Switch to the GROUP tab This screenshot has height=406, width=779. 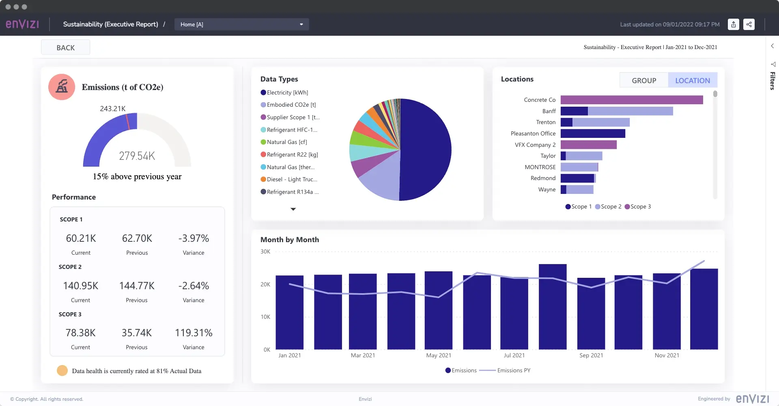643,80
